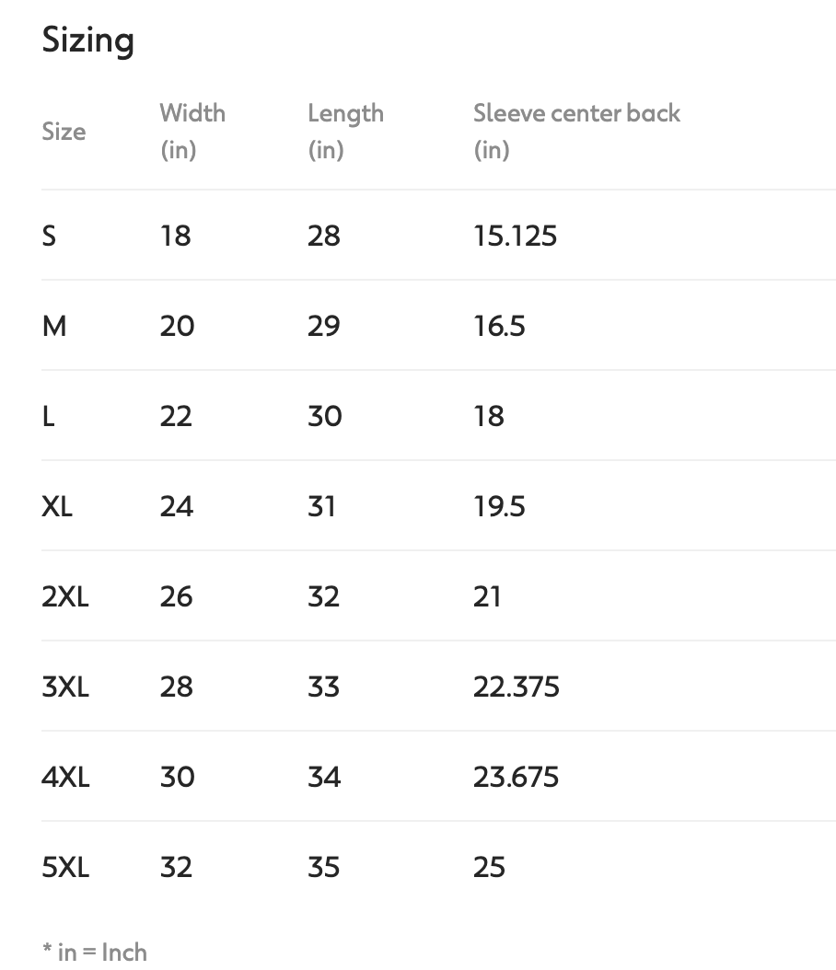Select the 22.375 sleeve value for 3XL
Image resolution: width=836 pixels, height=970 pixels.
pos(517,687)
